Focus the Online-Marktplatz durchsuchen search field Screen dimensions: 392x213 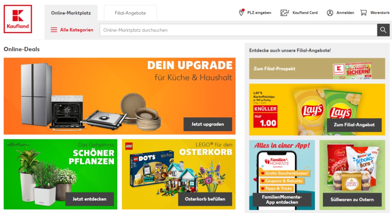(x=238, y=30)
